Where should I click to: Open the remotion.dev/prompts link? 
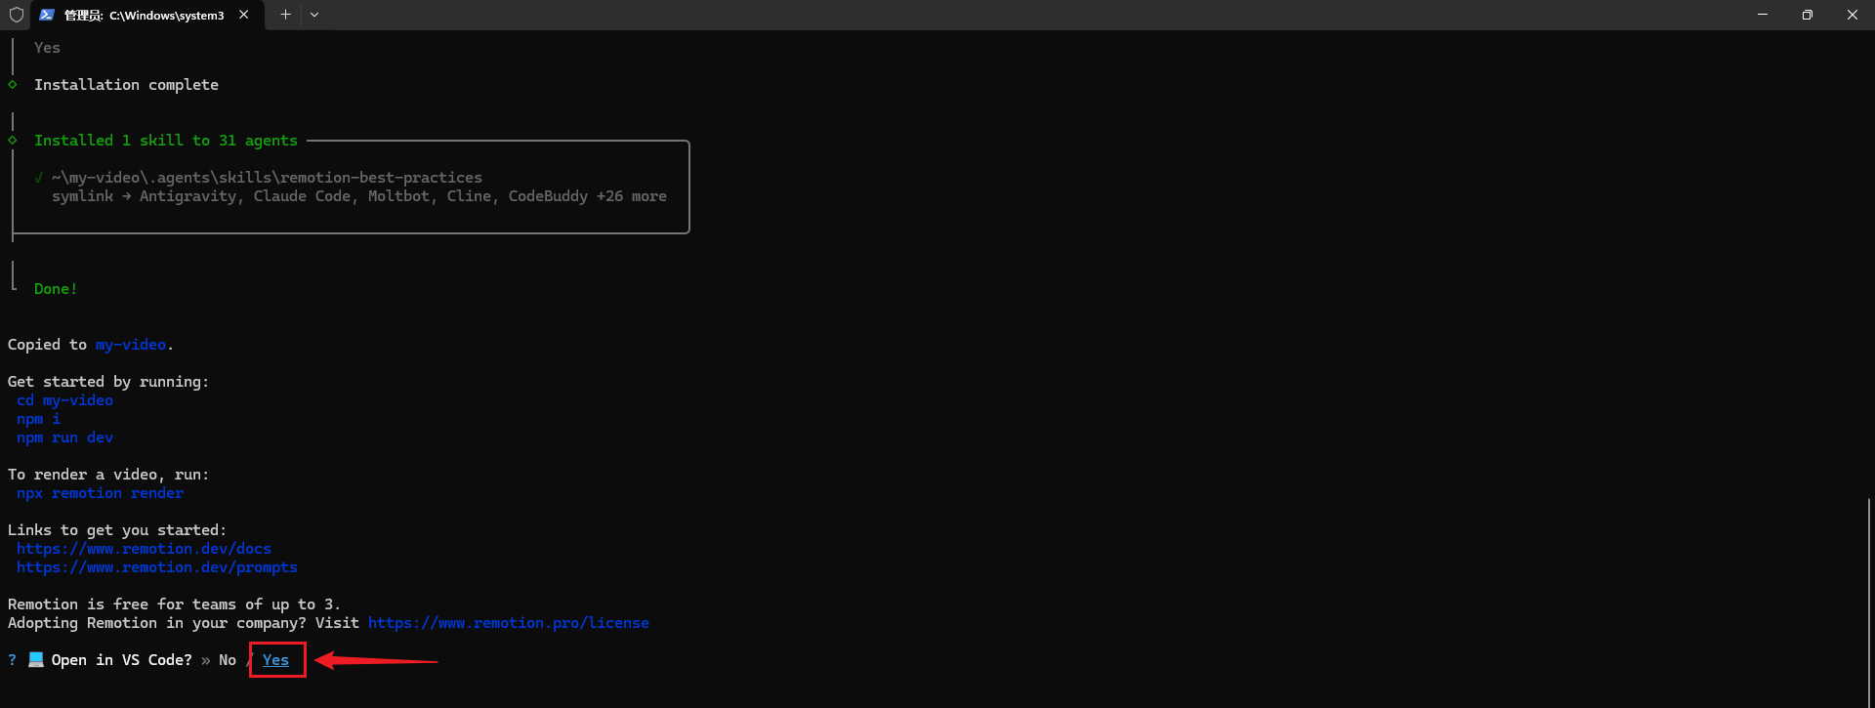click(156, 567)
